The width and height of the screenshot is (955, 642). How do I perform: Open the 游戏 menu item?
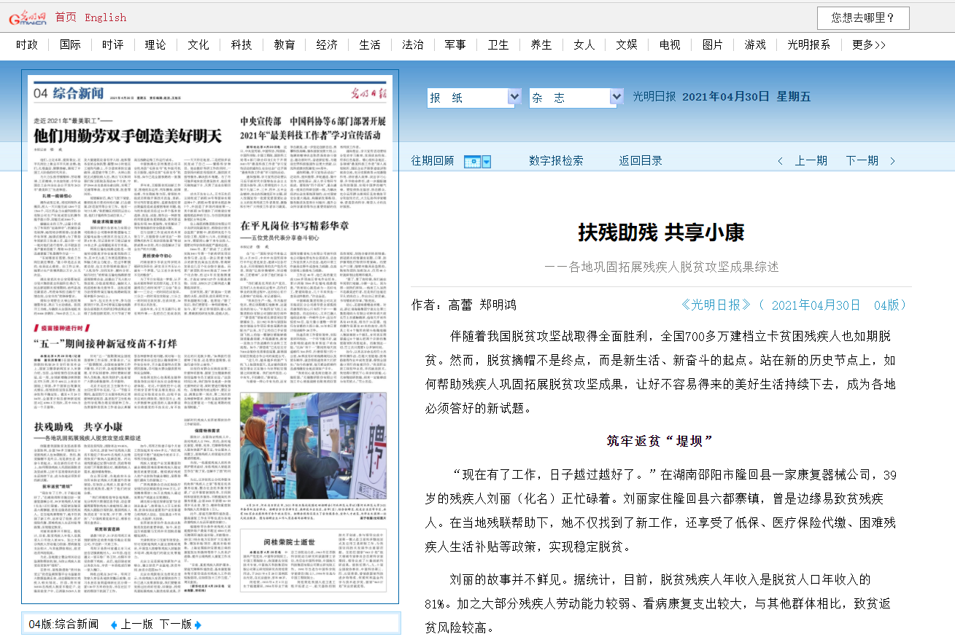point(754,44)
